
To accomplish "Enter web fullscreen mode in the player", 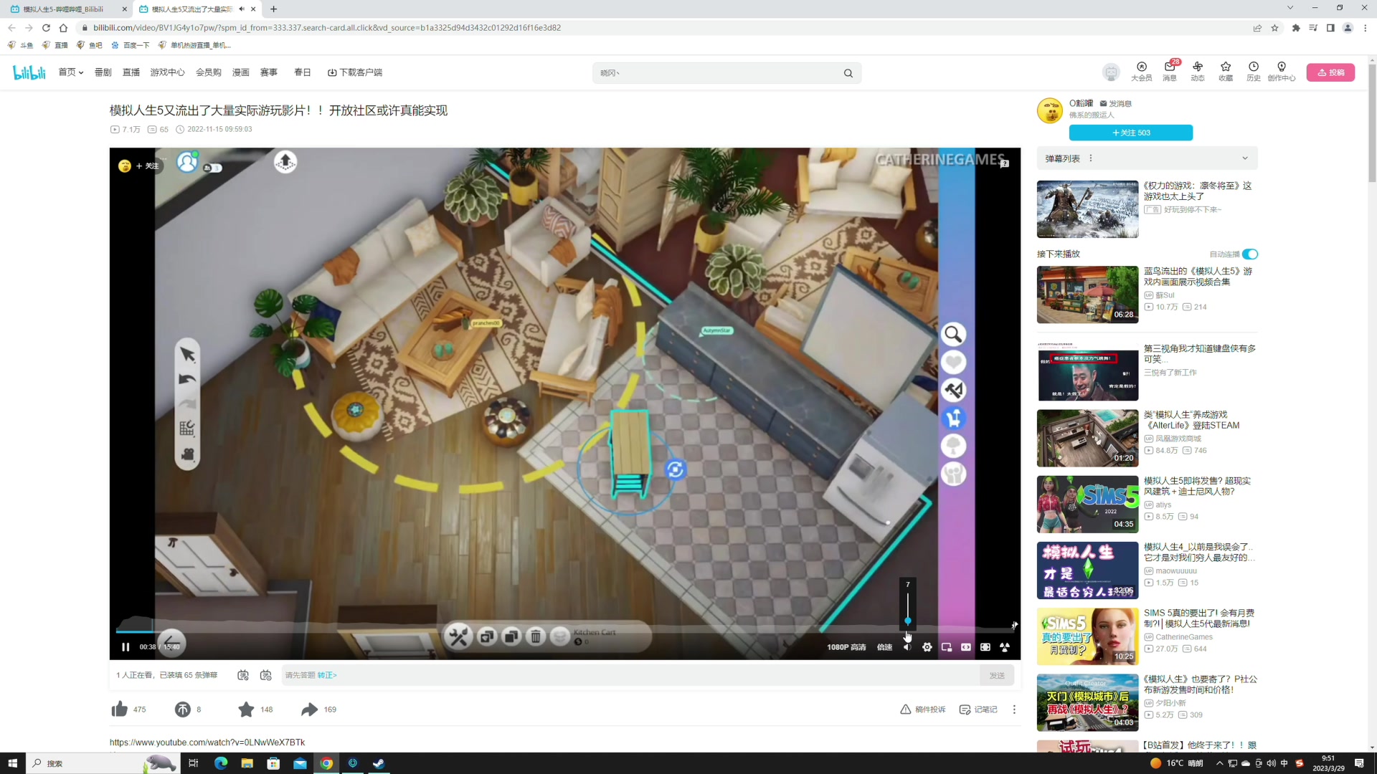I will 985,647.
